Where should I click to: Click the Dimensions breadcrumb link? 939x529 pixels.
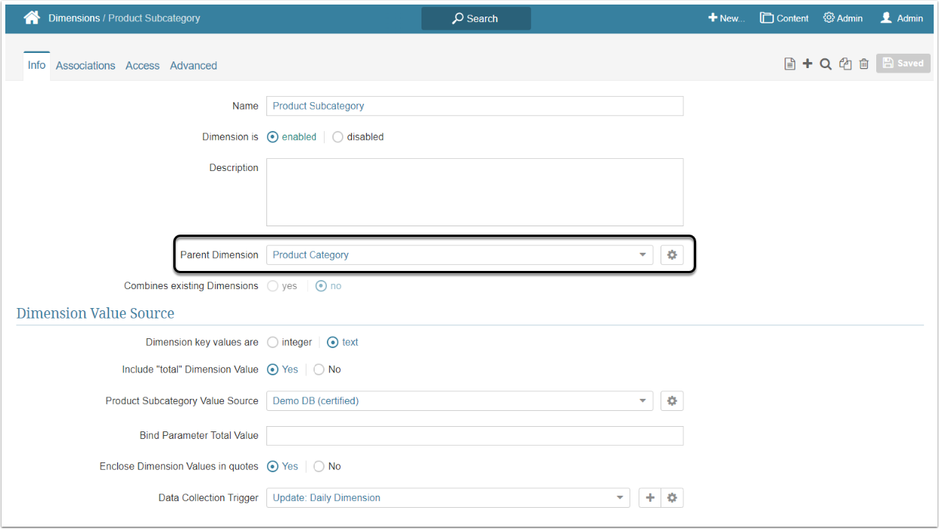click(73, 18)
